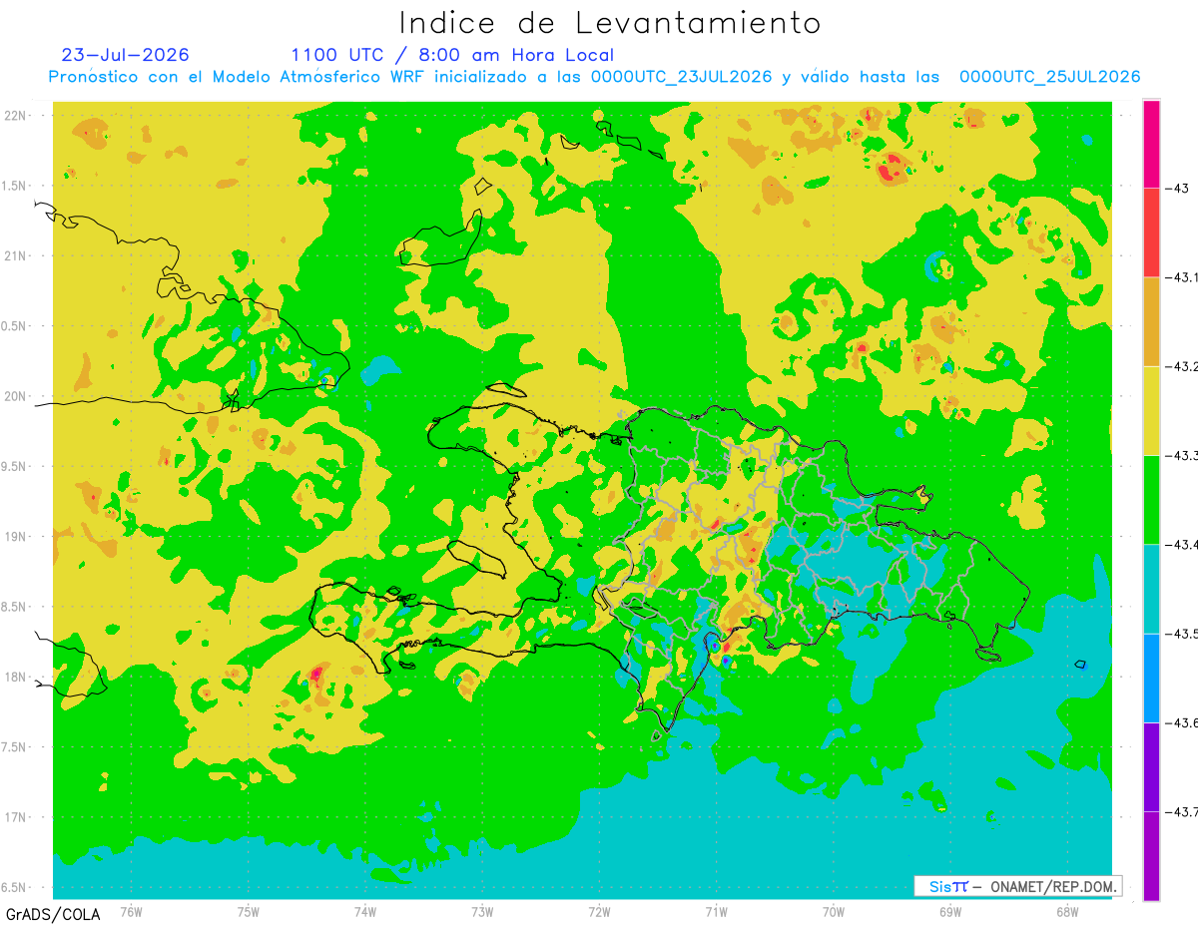The image size is (1198, 925).
Task: Click the "8.5N" latitude label
Action: [x=15, y=607]
